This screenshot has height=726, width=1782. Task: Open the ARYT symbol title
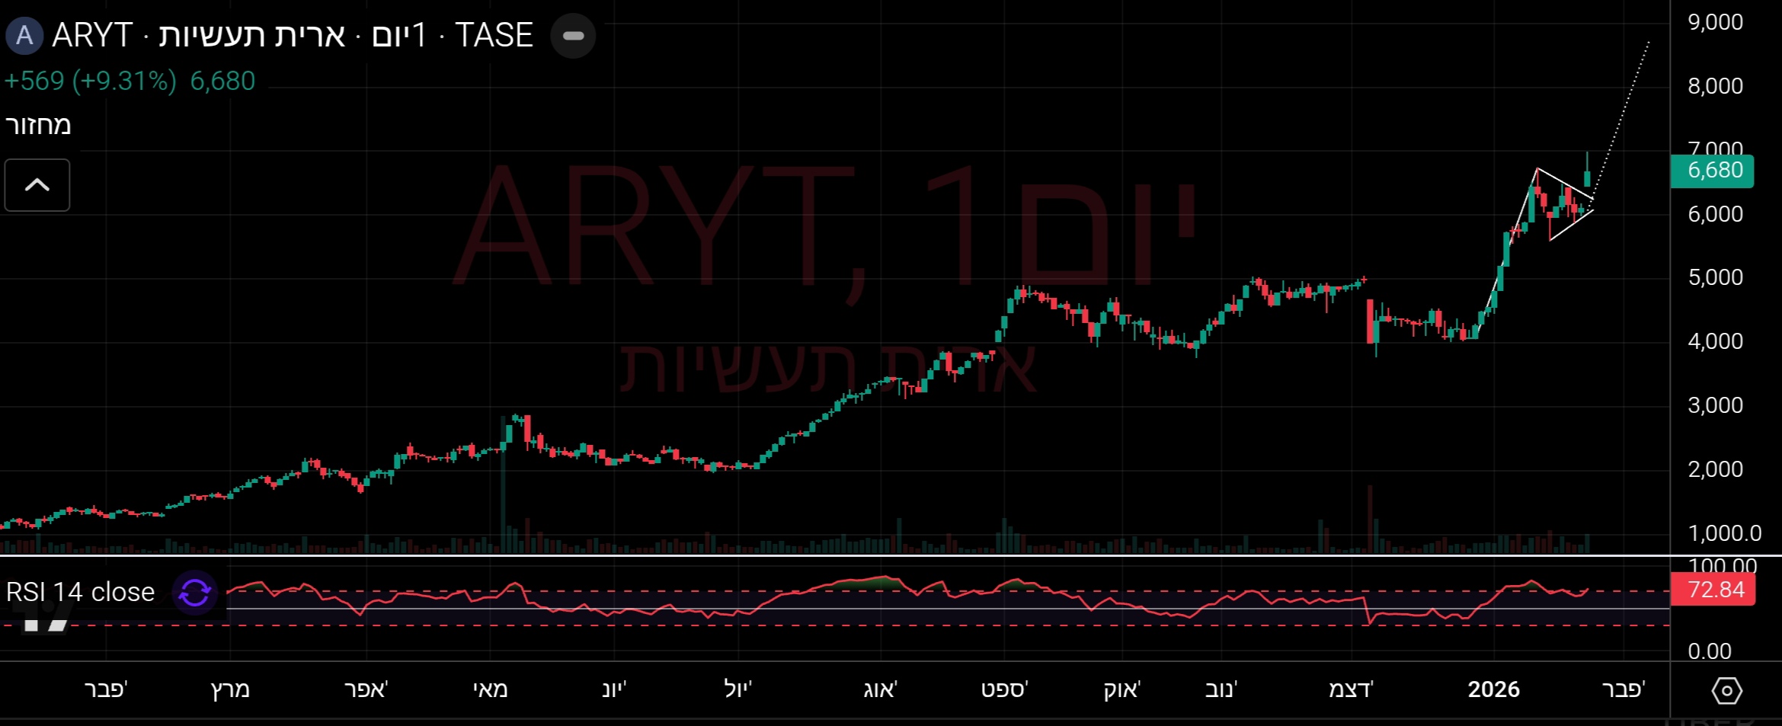[x=293, y=36]
